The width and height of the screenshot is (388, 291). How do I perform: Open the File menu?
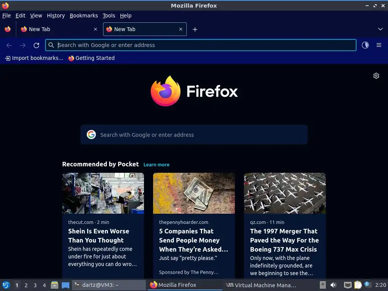point(6,16)
